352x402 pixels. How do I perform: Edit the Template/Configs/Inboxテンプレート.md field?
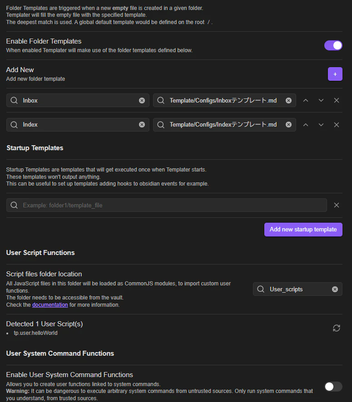tap(224, 100)
